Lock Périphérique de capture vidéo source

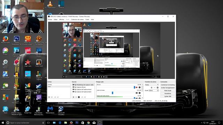pos(76,85)
